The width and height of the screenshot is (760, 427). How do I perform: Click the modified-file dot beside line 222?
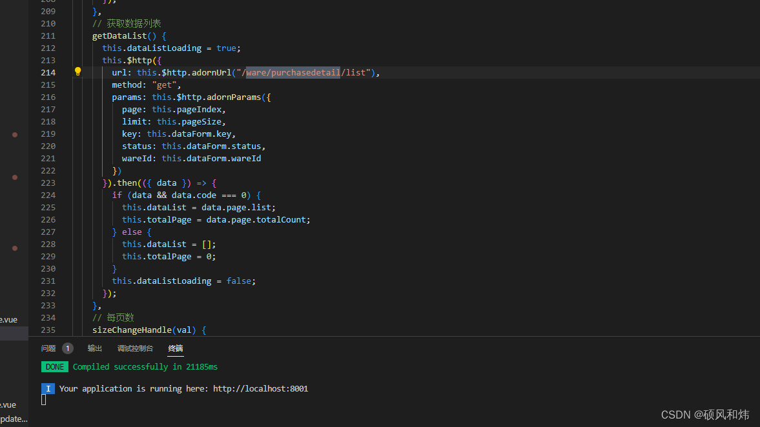tap(15, 177)
